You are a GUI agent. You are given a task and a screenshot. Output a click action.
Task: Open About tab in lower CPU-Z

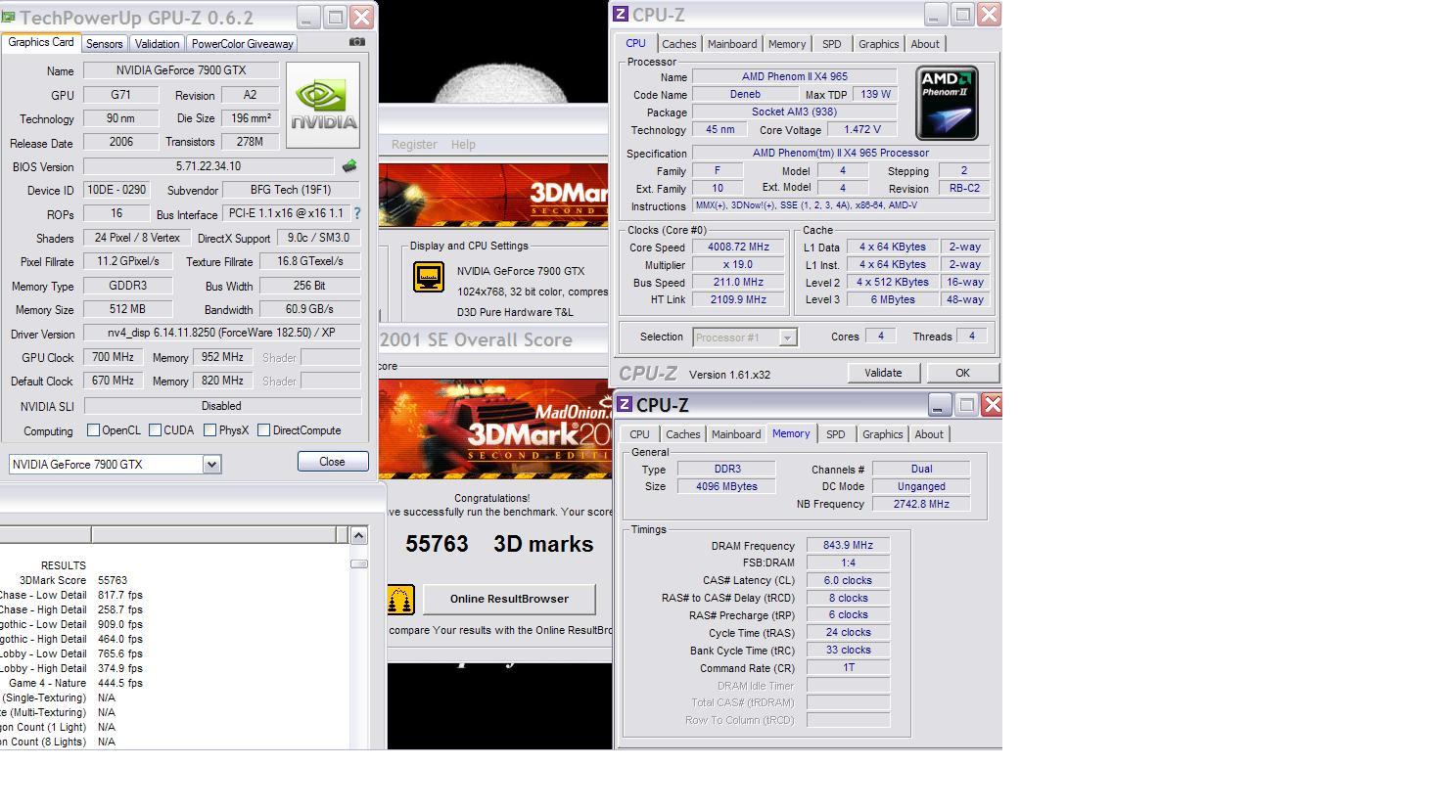point(929,434)
